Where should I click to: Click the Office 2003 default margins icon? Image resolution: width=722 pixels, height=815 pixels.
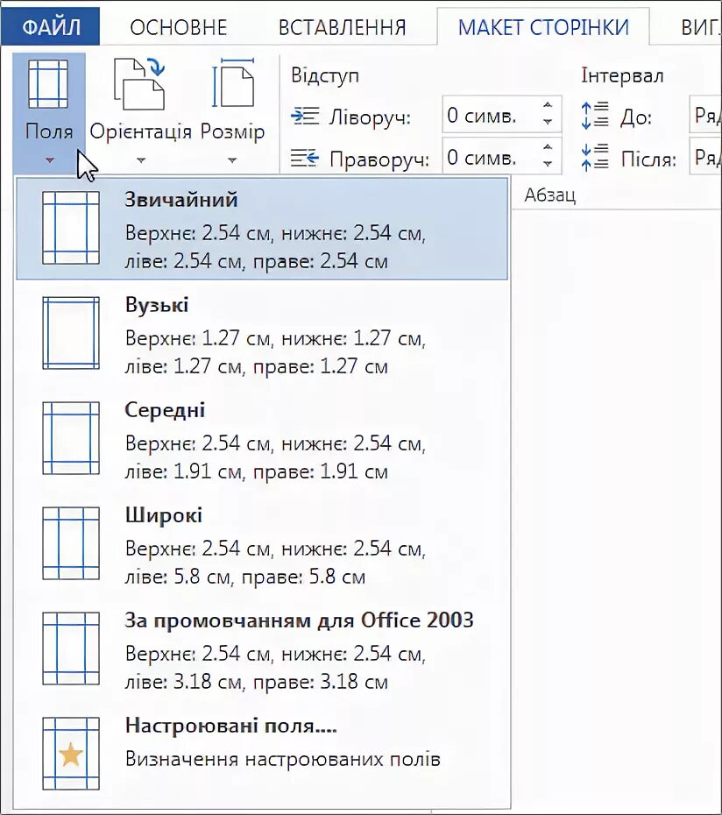click(x=70, y=648)
